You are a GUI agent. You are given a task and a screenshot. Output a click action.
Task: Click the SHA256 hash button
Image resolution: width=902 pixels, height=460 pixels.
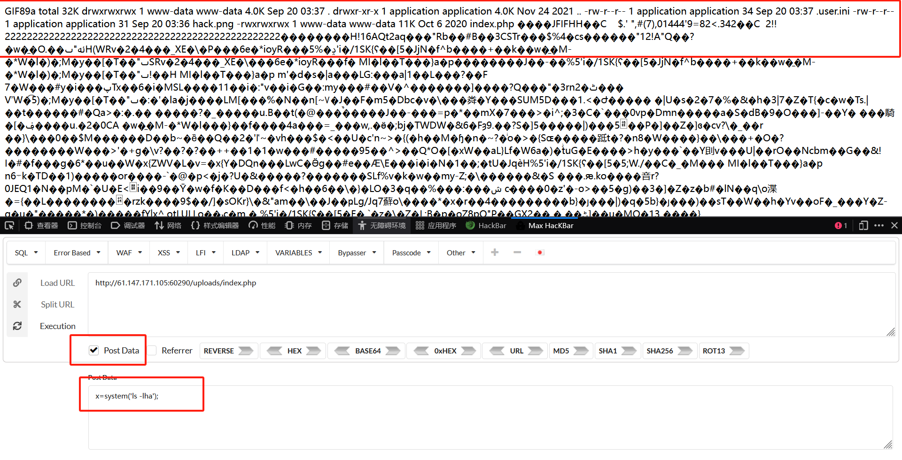(669, 351)
